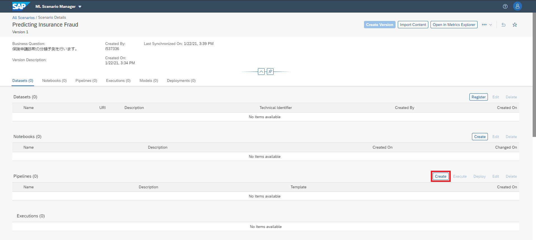This screenshot has width=536, height=240.
Task: Register a new dataset
Action: coord(478,97)
